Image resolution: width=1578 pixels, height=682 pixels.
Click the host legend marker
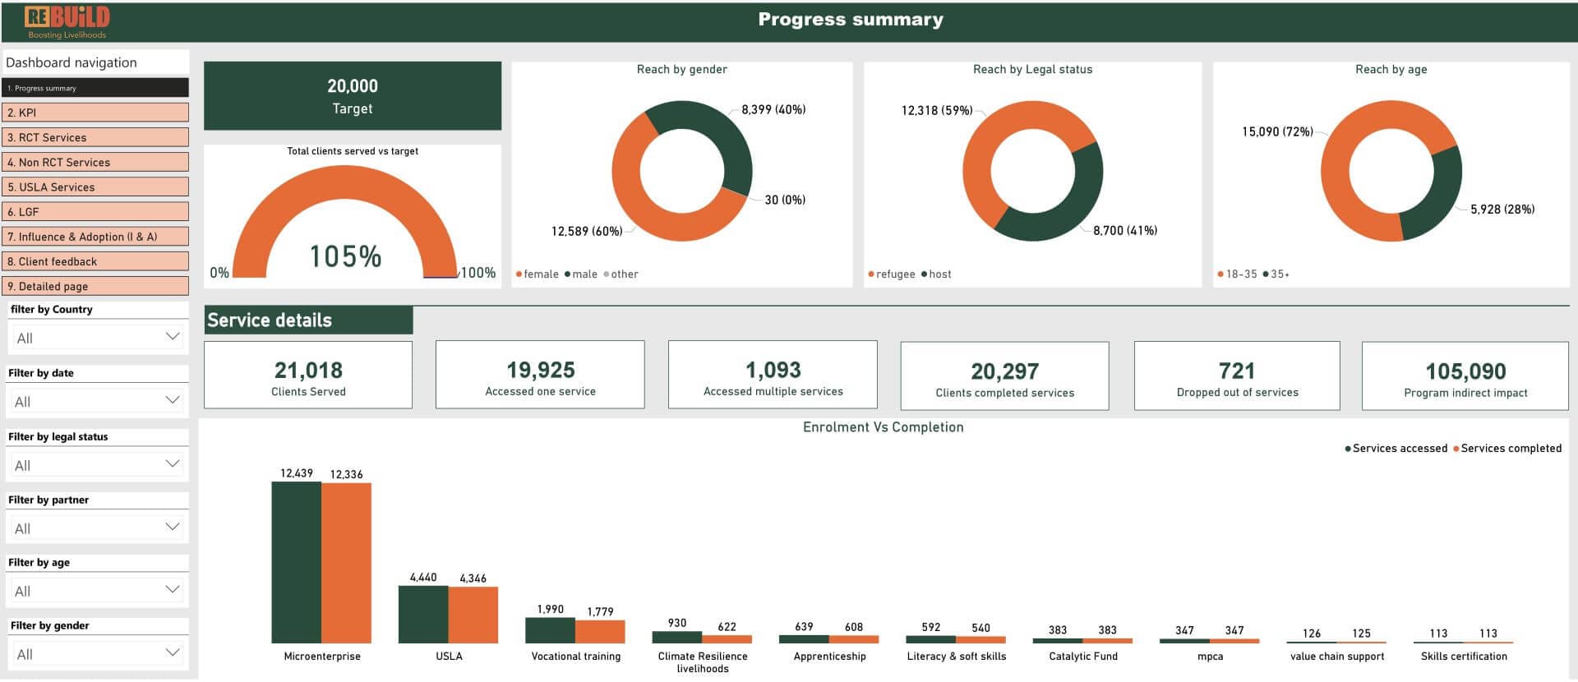924,274
